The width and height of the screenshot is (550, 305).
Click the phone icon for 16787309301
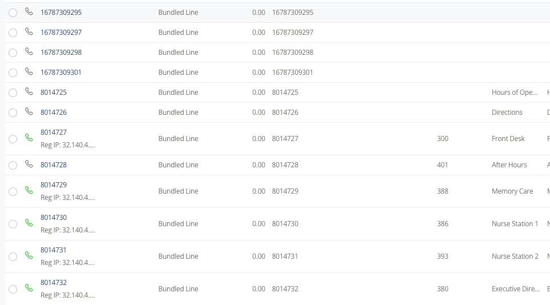(29, 71)
